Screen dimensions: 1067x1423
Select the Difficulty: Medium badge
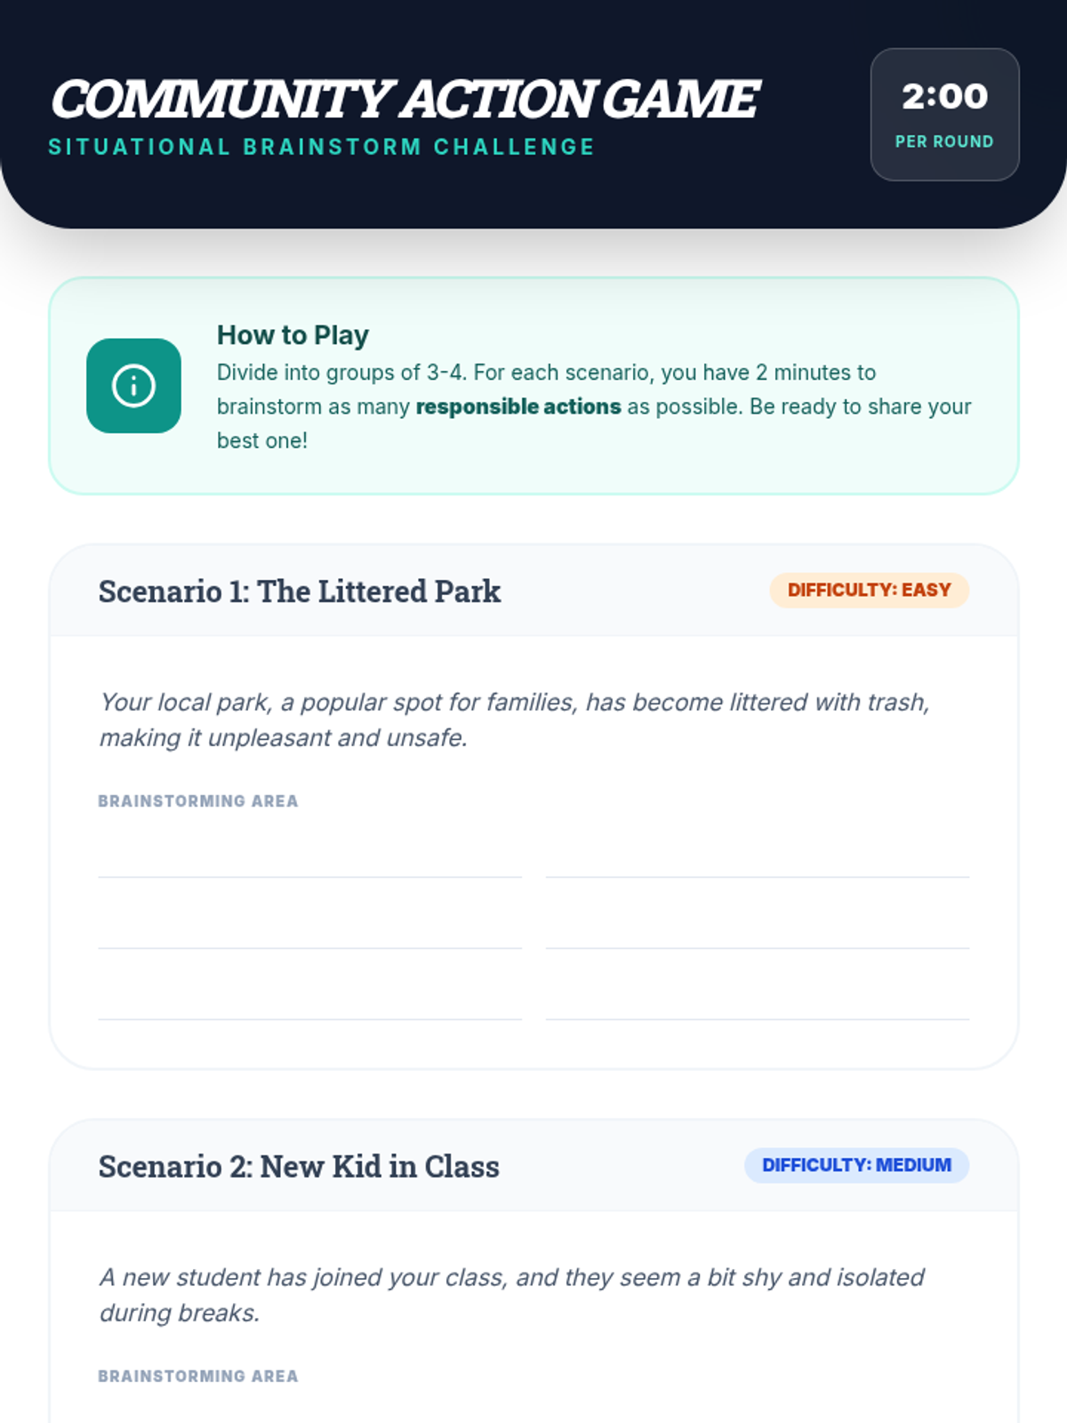856,1165
